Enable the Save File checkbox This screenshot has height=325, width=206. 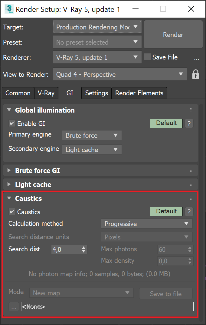click(x=147, y=57)
